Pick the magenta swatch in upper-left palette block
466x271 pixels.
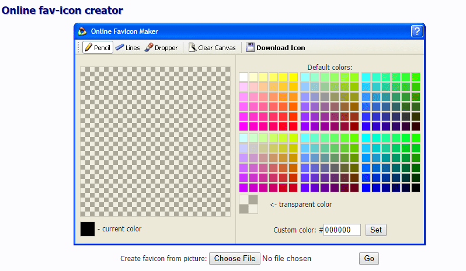(244, 126)
